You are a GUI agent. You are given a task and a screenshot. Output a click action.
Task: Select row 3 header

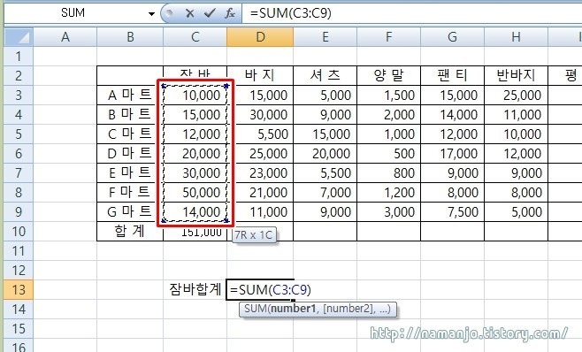[x=19, y=95]
